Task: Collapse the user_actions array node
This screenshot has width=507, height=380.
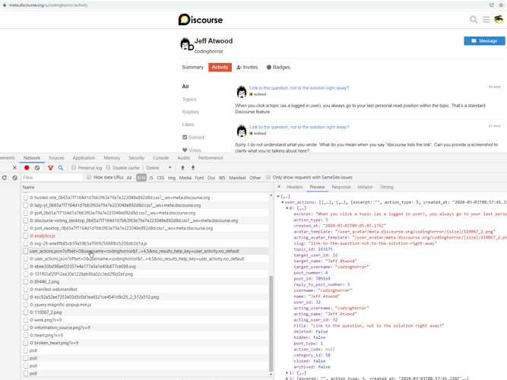Action: pos(283,202)
